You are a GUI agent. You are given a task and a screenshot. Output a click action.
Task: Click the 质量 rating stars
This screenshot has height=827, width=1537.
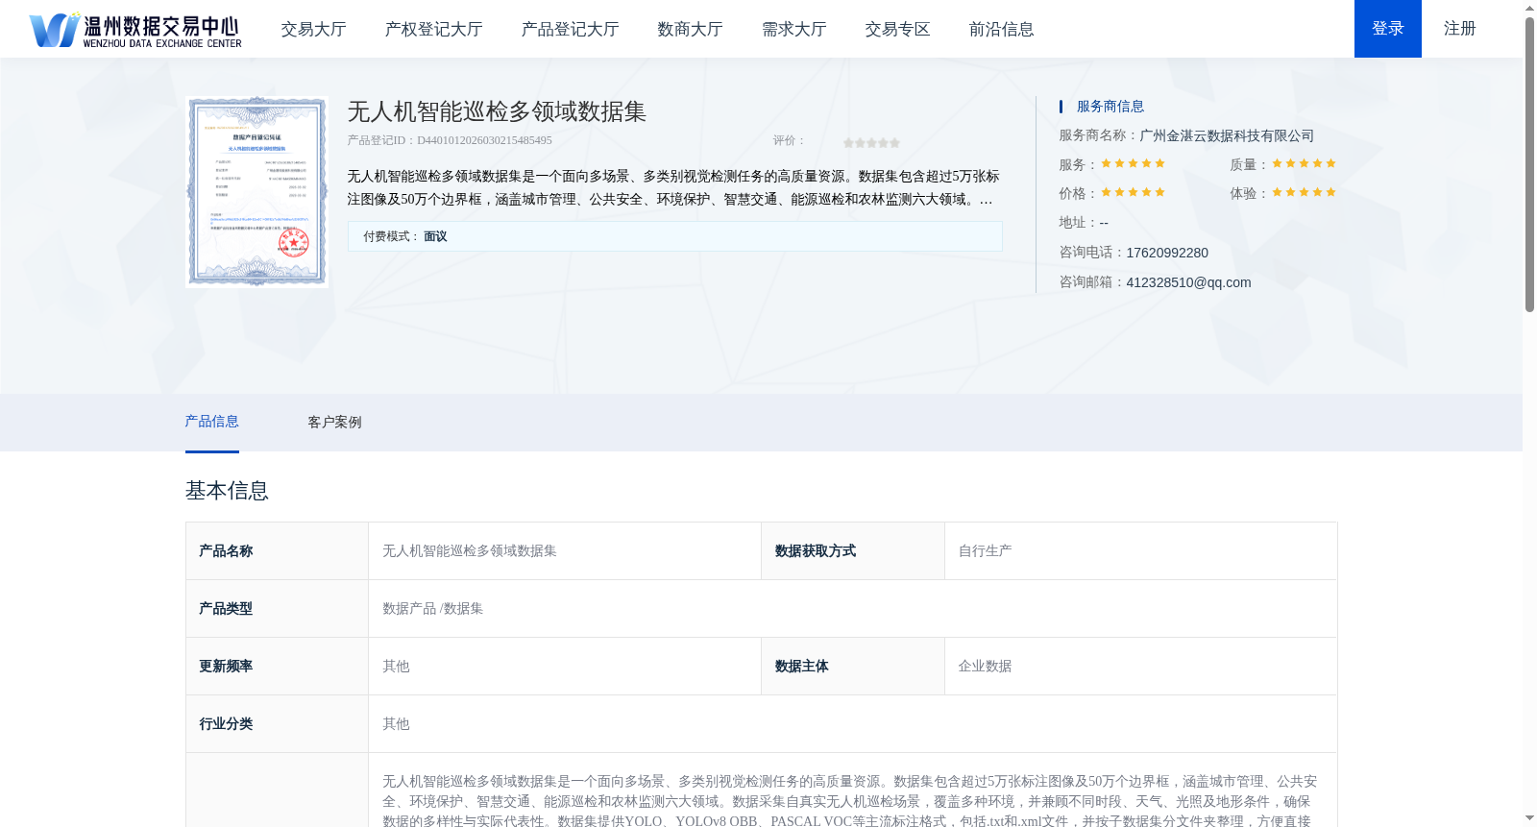(1304, 163)
